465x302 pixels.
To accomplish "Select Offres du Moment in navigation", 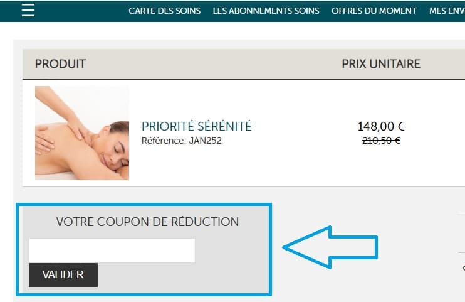I will 374,11.
